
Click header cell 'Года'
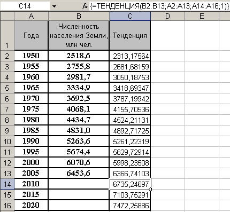click(x=31, y=35)
